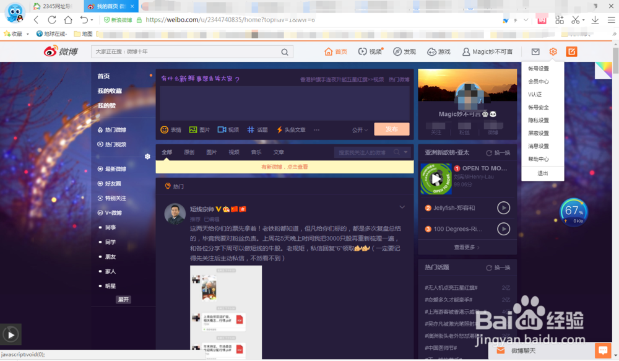Open the 游戏 games nav item

coord(439,52)
